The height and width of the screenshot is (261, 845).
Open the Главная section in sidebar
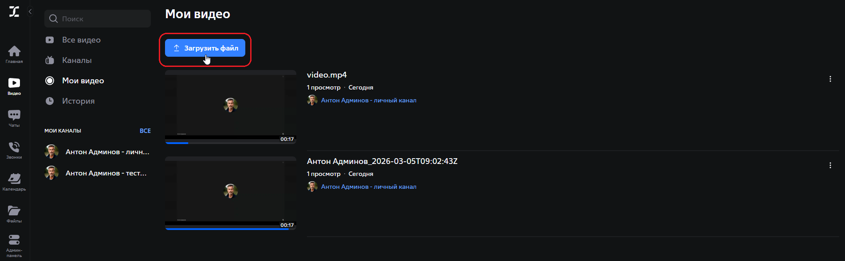14,53
